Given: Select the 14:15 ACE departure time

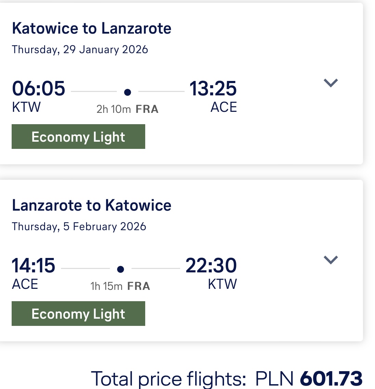Looking at the screenshot, I should [x=33, y=265].
